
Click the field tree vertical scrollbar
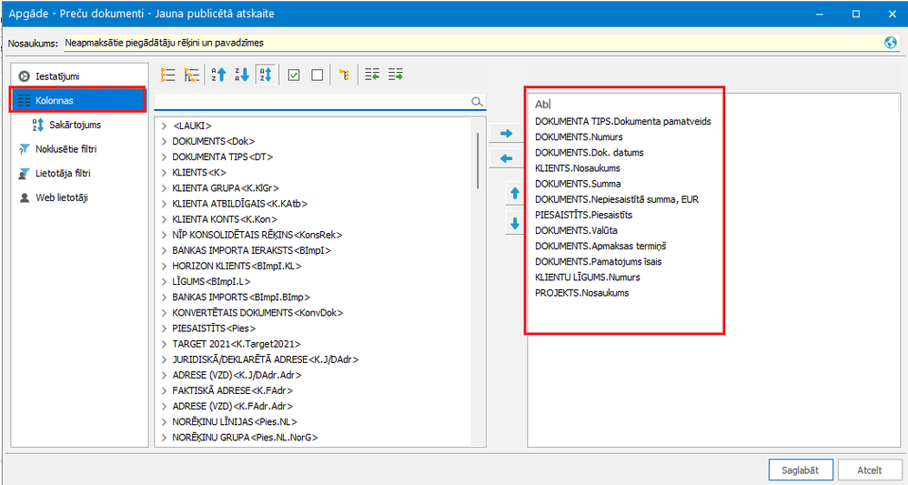coord(478,160)
